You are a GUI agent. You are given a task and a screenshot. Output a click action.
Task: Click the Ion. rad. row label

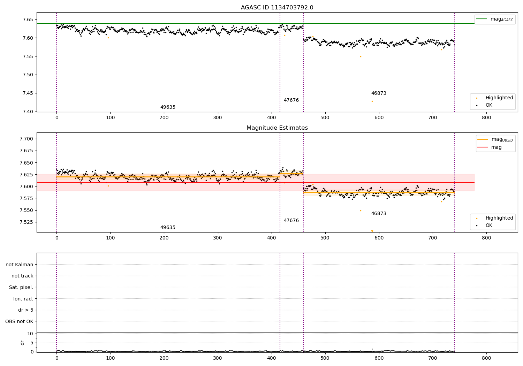[23, 299]
